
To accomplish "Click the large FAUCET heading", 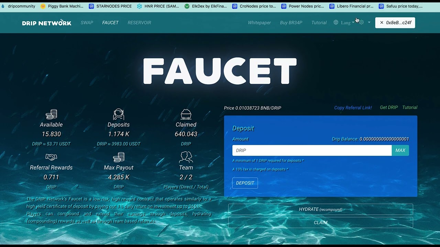I will coord(220,71).
